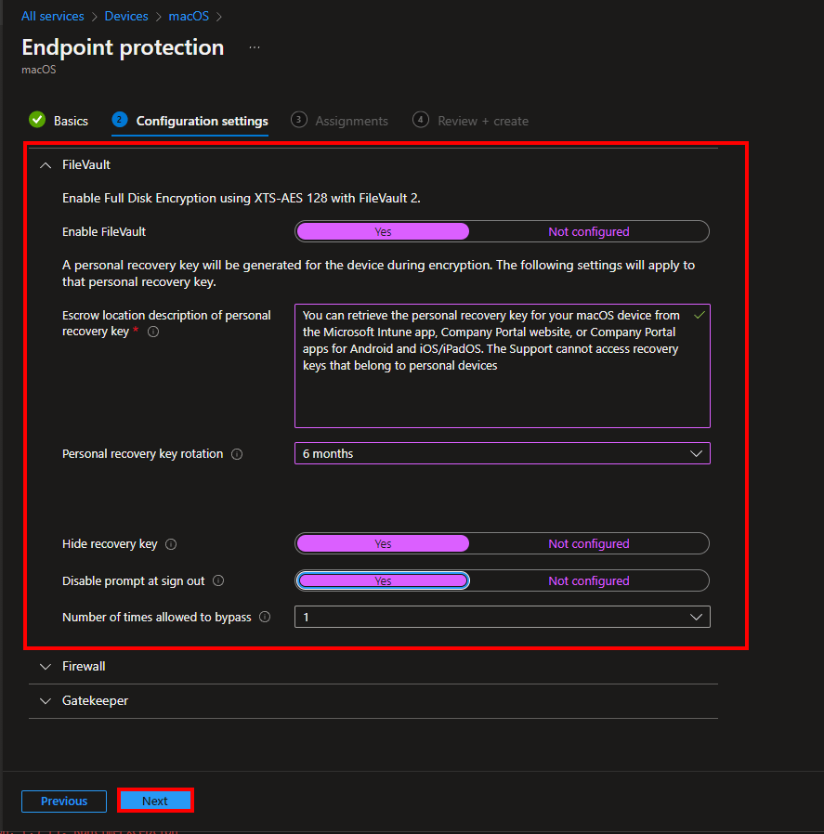Click info icon next to Personal recovery key rotation
824x834 pixels.
237,454
